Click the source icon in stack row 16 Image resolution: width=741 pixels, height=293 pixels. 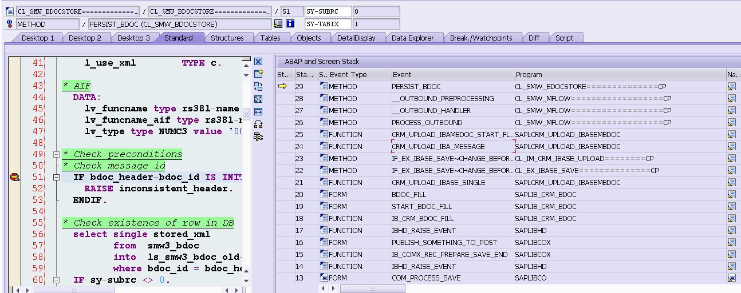click(324, 242)
